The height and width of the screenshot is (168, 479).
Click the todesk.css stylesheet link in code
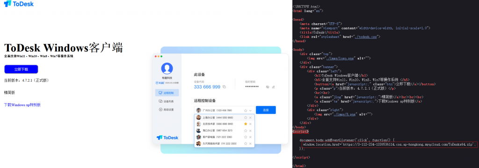tap(366, 36)
